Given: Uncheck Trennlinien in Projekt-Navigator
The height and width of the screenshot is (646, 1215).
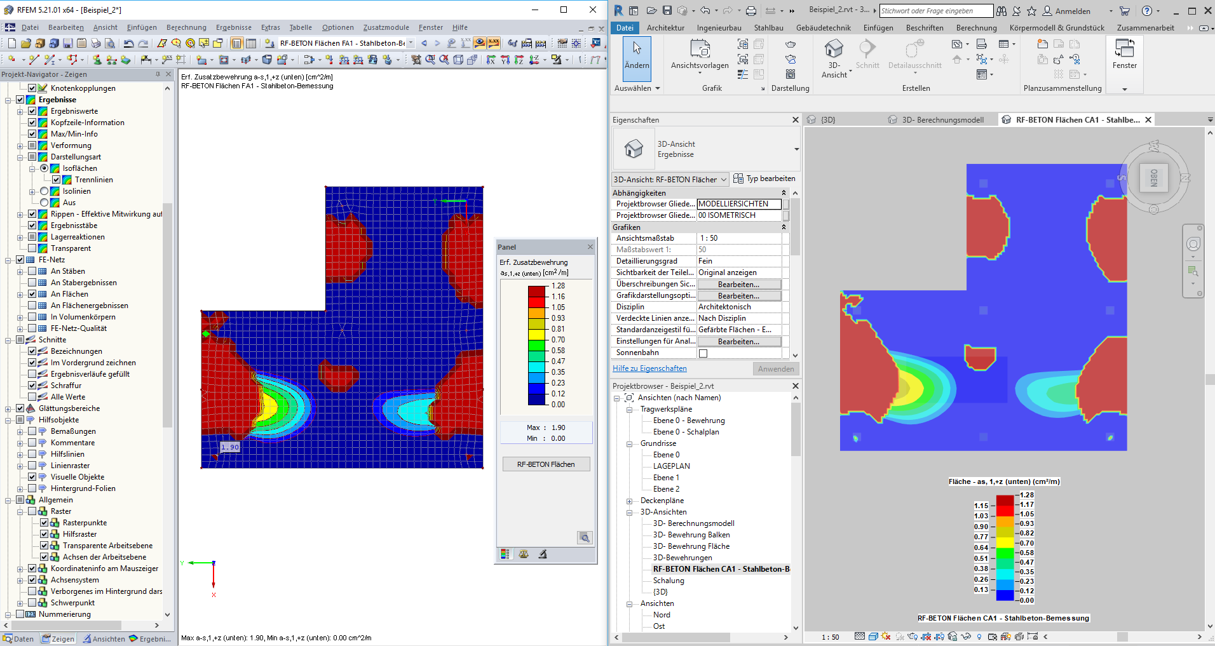Looking at the screenshot, I should (57, 179).
